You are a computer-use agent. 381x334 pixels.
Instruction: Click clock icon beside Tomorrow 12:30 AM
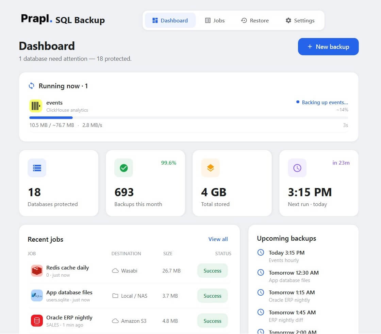261,273
